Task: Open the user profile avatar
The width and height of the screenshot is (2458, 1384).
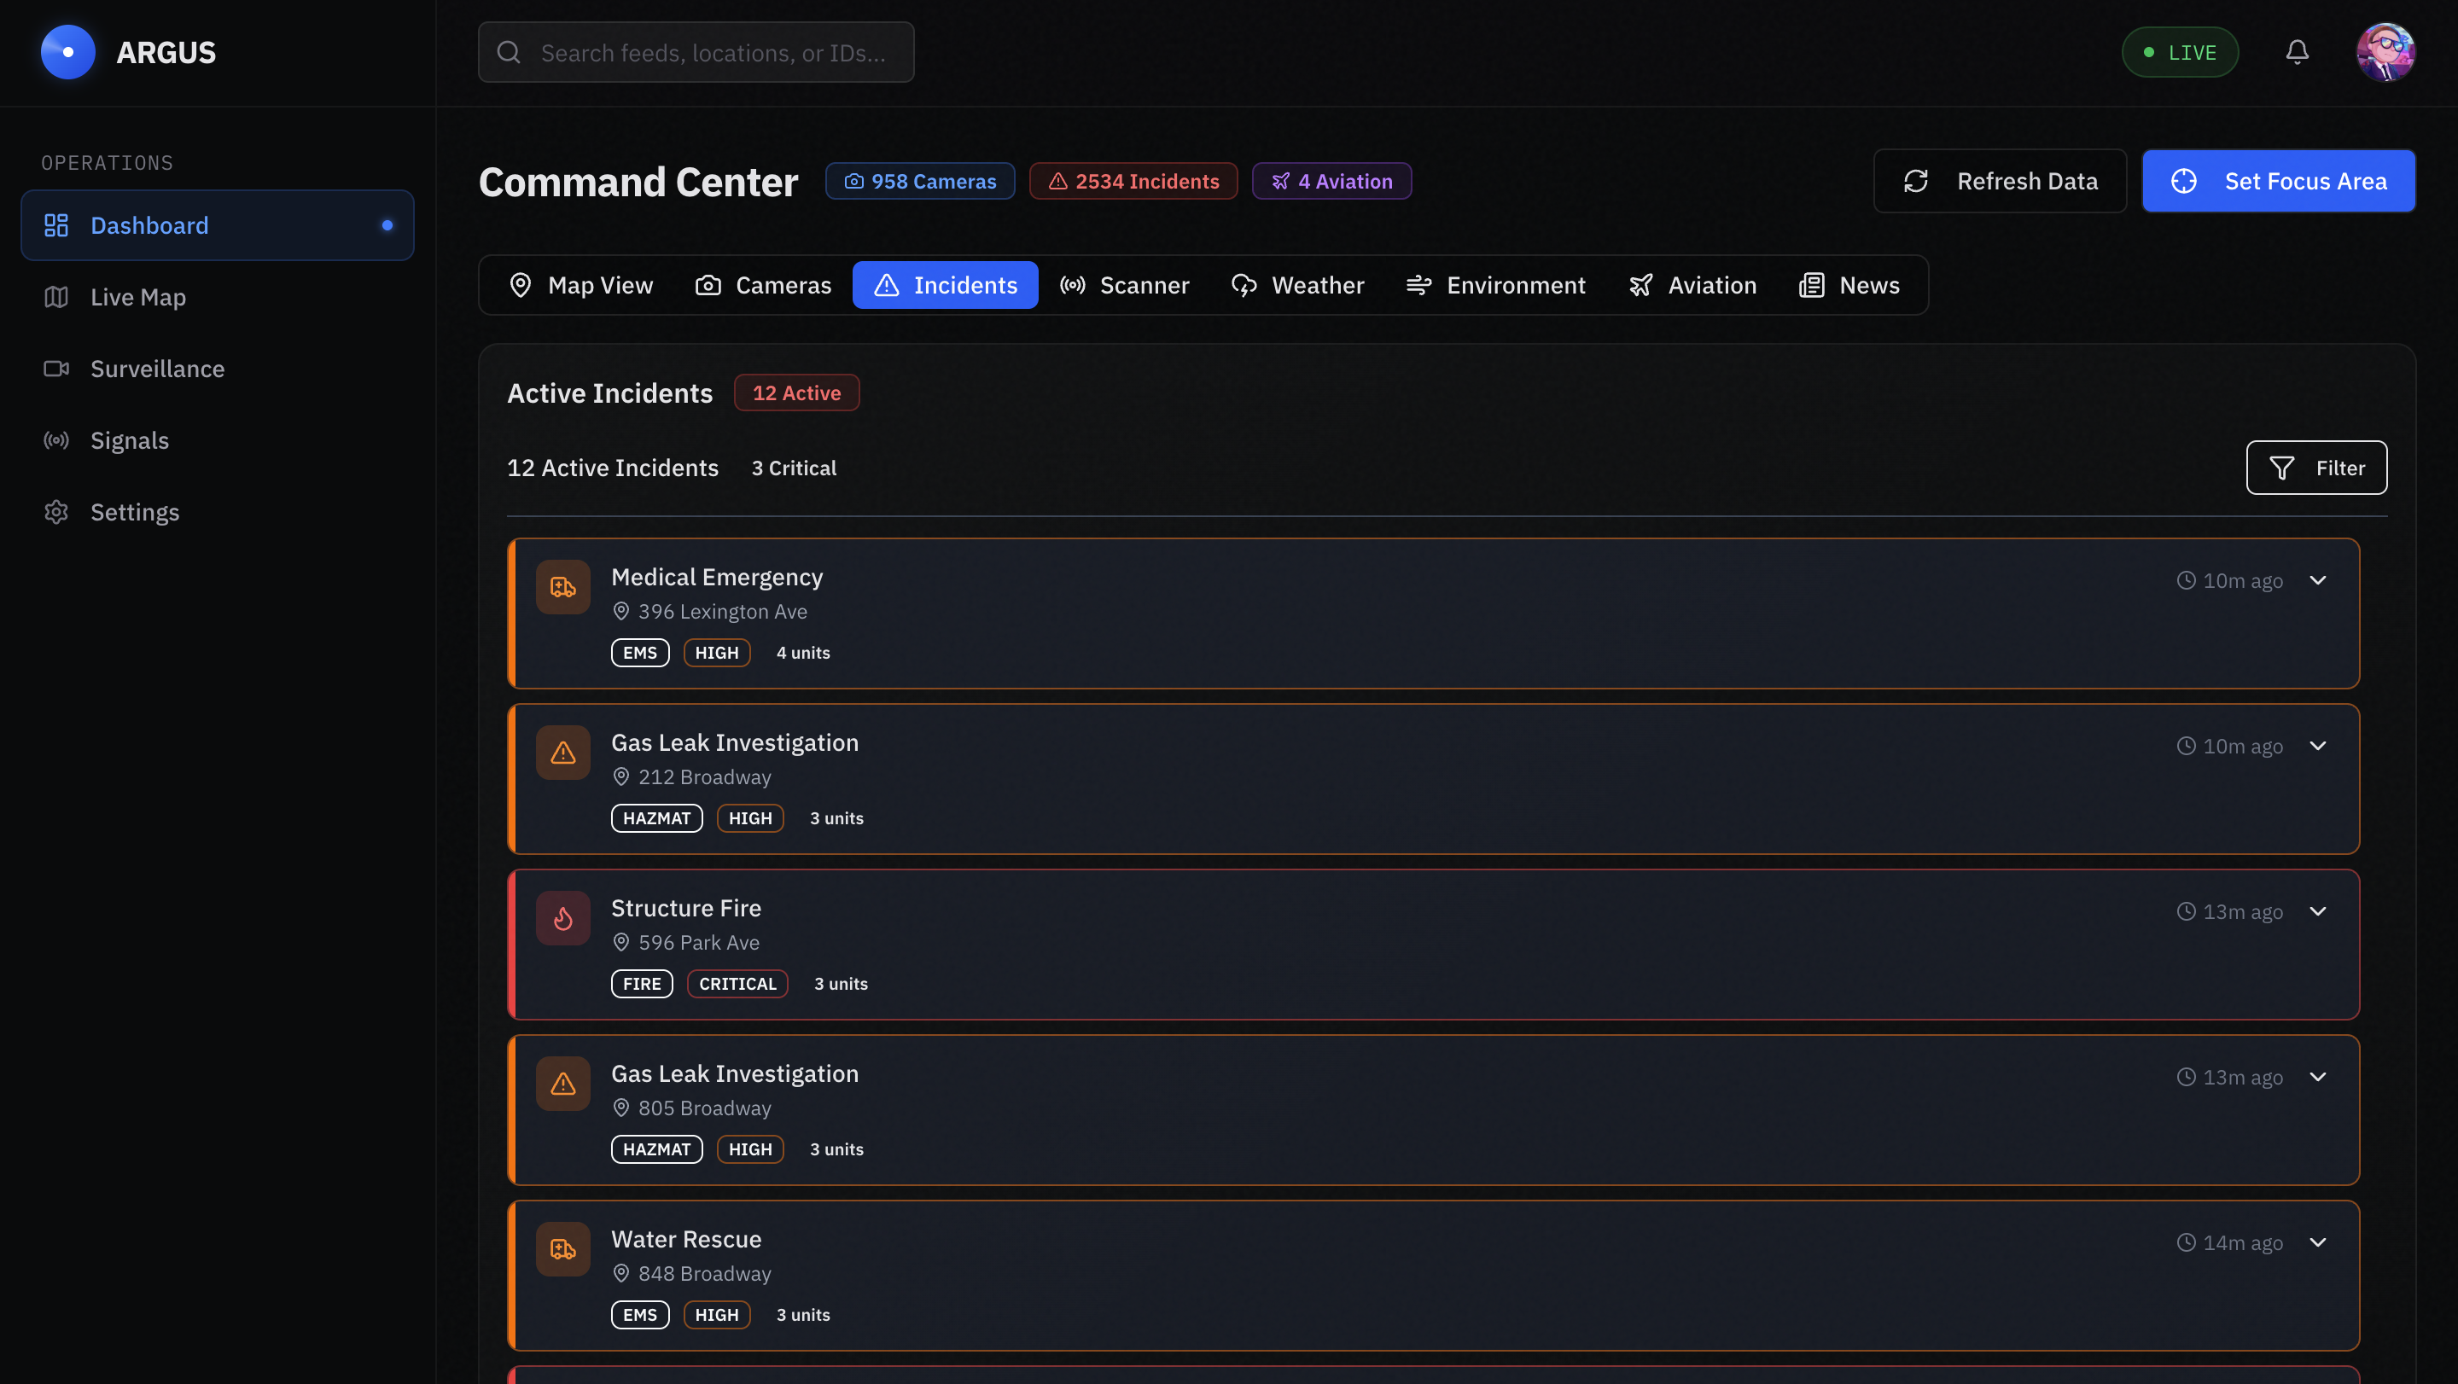Action: [x=2385, y=52]
